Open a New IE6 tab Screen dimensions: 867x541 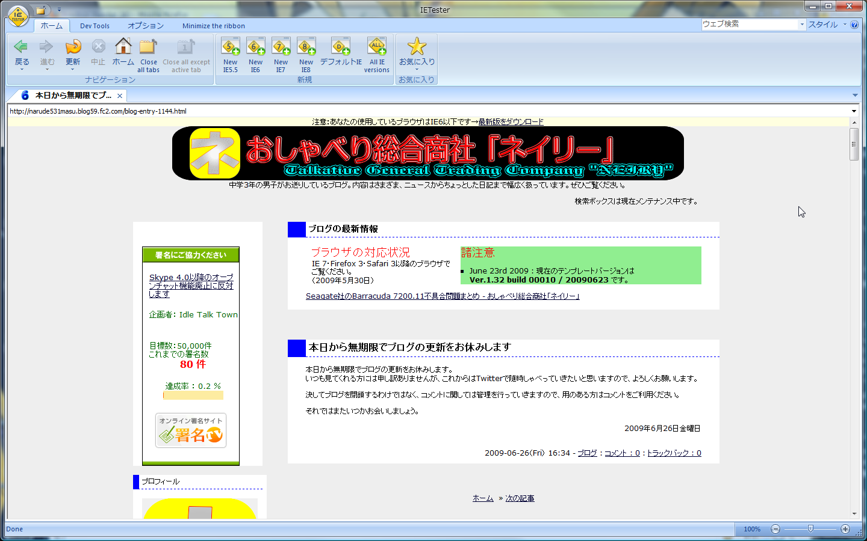256,46
